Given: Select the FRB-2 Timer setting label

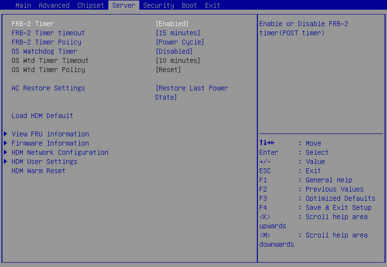Looking at the screenshot, I should point(32,24).
